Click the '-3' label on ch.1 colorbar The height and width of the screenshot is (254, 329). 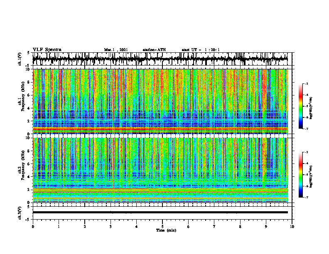[x=306, y=84]
